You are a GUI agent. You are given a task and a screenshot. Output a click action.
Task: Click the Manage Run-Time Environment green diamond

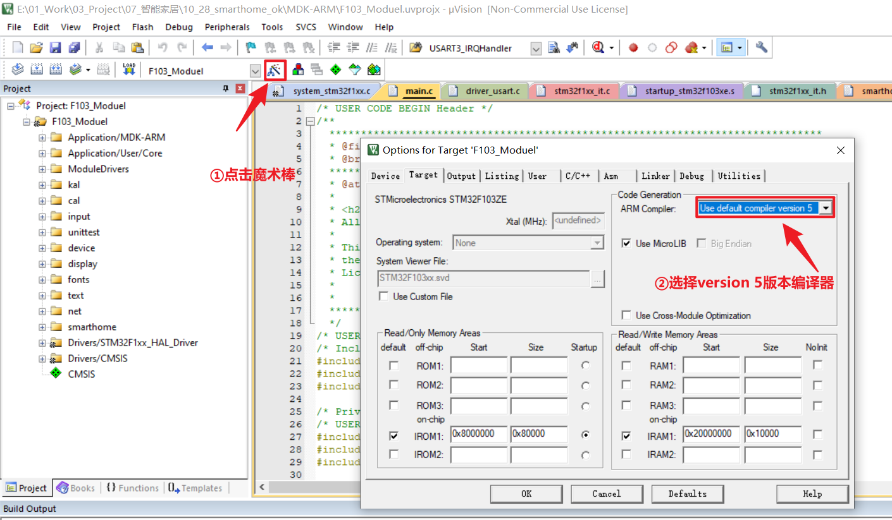click(335, 70)
